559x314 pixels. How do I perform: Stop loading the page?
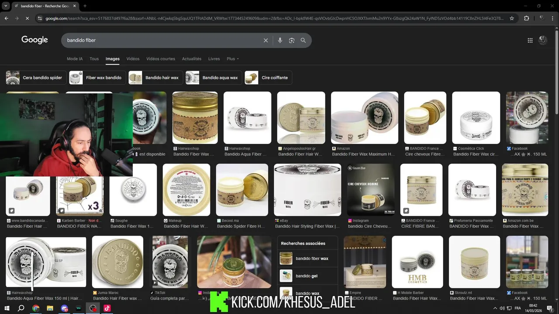(27, 18)
